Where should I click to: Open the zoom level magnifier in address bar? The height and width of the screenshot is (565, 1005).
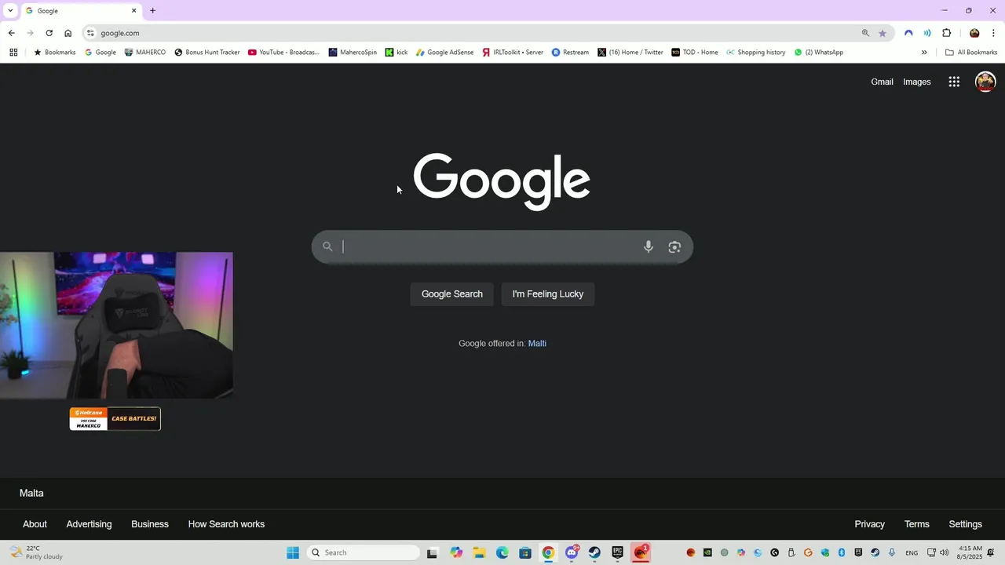point(865,33)
